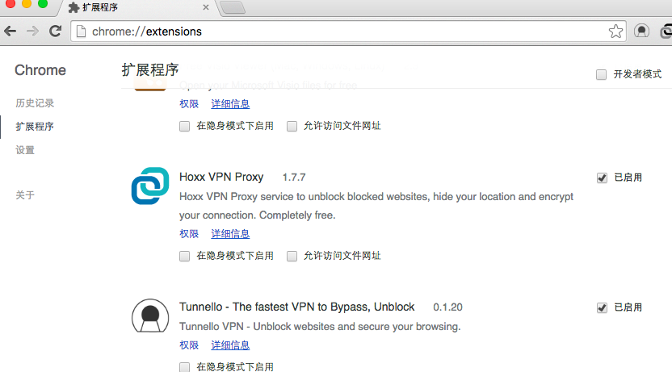Open Hoxx VPN Proxy 权限 link
This screenshot has height=372, width=672.
[x=189, y=234]
